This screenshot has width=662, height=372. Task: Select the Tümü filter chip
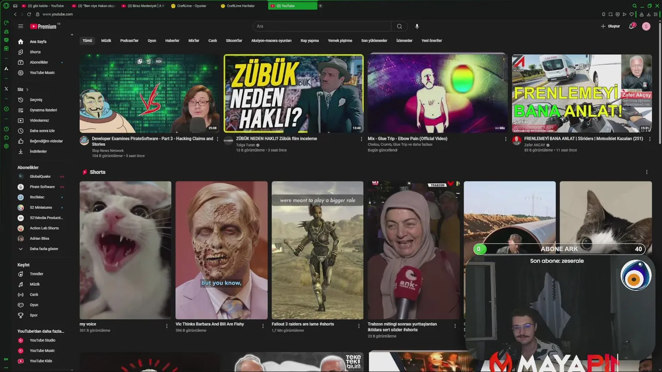[x=87, y=41]
